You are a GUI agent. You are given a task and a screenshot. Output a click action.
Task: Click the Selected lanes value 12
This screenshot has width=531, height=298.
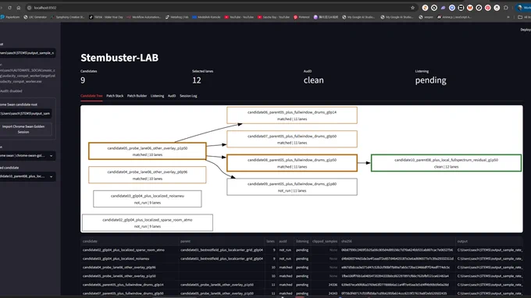point(197,80)
